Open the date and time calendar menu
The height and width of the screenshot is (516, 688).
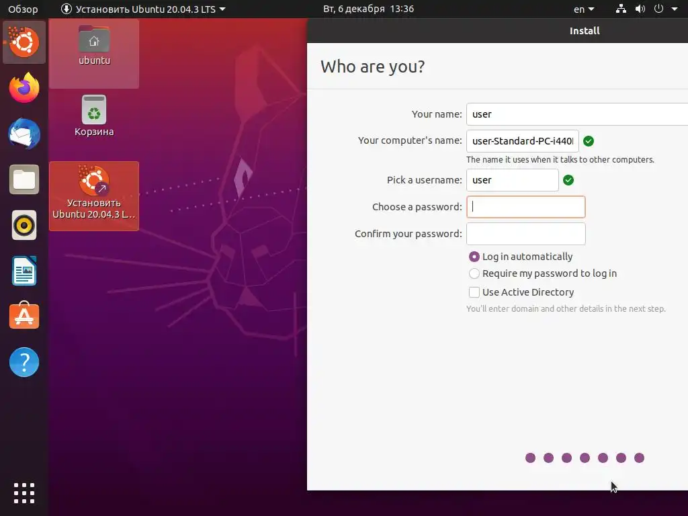[x=369, y=9]
